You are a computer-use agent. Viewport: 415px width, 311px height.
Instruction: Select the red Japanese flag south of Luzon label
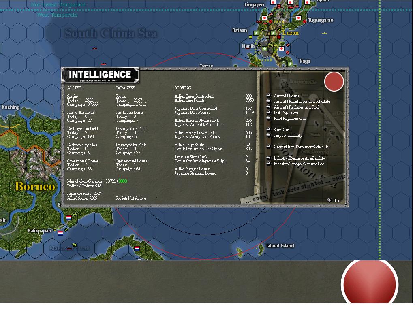(x=282, y=49)
